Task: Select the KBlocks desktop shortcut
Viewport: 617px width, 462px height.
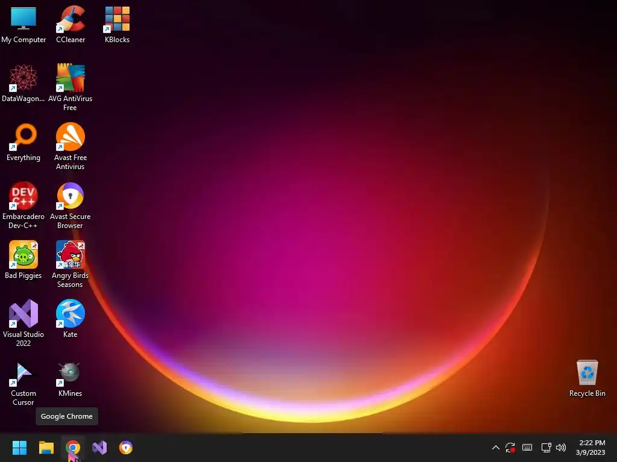Action: 117,24
